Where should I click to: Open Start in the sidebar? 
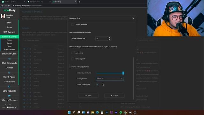[x=9, y=23]
